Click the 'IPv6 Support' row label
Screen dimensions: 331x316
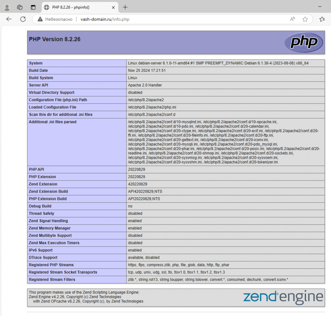[40, 250]
